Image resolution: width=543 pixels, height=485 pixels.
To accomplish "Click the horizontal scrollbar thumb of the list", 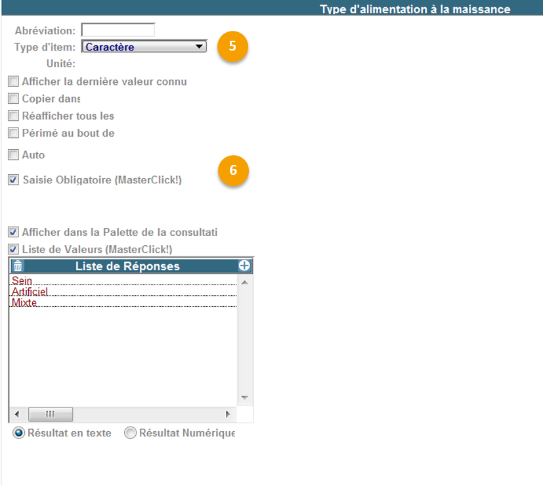I will pyautogui.click(x=50, y=415).
